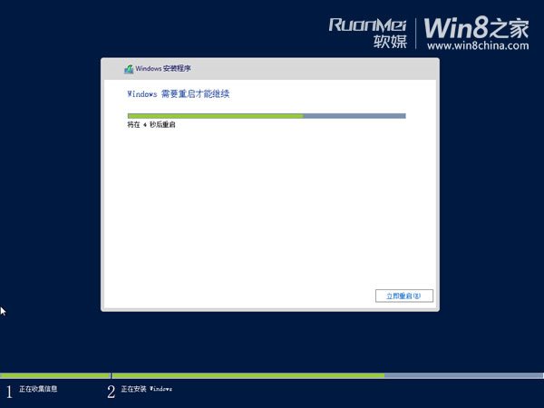Viewport: 544px width, 408px height.
Task: Click the Windows setup icon in title bar
Action: pos(129,69)
